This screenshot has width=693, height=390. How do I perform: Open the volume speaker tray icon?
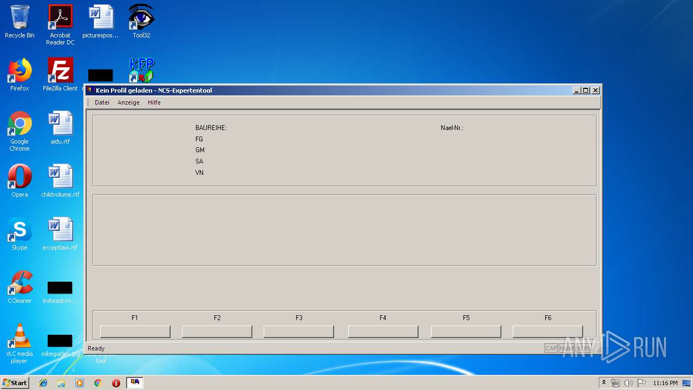pyautogui.click(x=628, y=383)
